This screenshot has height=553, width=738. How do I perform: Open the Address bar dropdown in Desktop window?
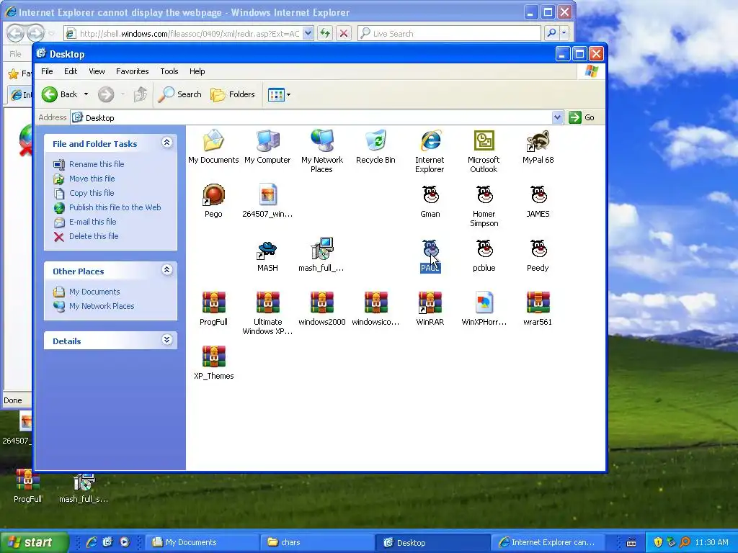click(x=557, y=117)
